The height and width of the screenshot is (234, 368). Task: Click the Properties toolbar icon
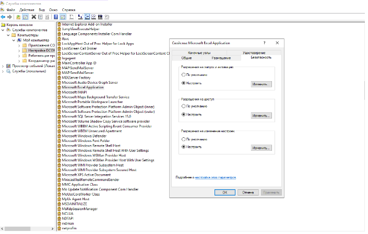(40, 17)
